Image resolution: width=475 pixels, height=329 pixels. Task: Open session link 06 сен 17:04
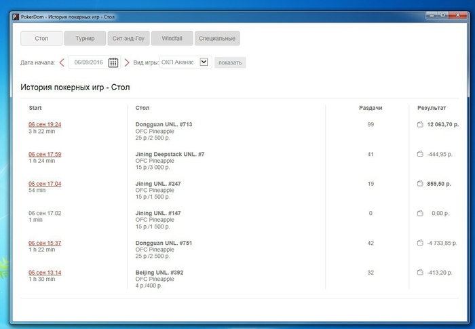click(45, 184)
